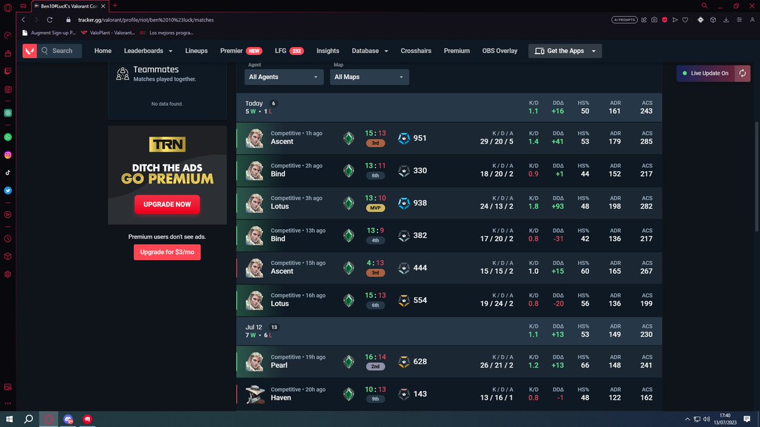Image resolution: width=760 pixels, height=427 pixels.
Task: Open Discord from the taskbar
Action: coord(68,419)
